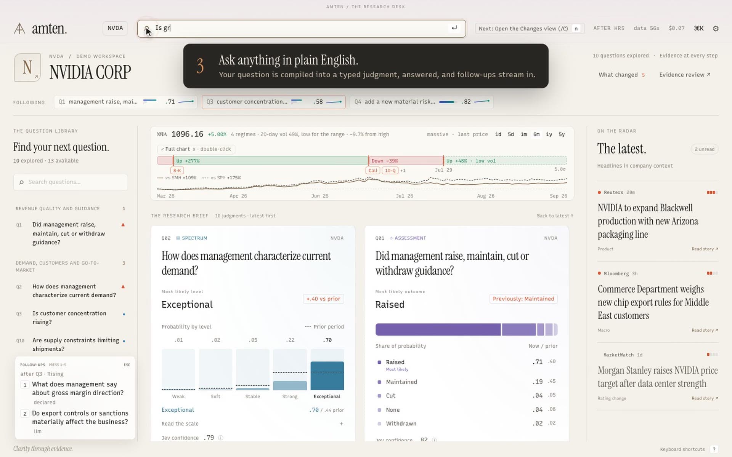The height and width of the screenshot is (457, 732).
Task: Click the blue dot next to customer concentration question
Action: (124, 314)
